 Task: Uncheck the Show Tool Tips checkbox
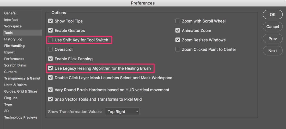pos(50,21)
